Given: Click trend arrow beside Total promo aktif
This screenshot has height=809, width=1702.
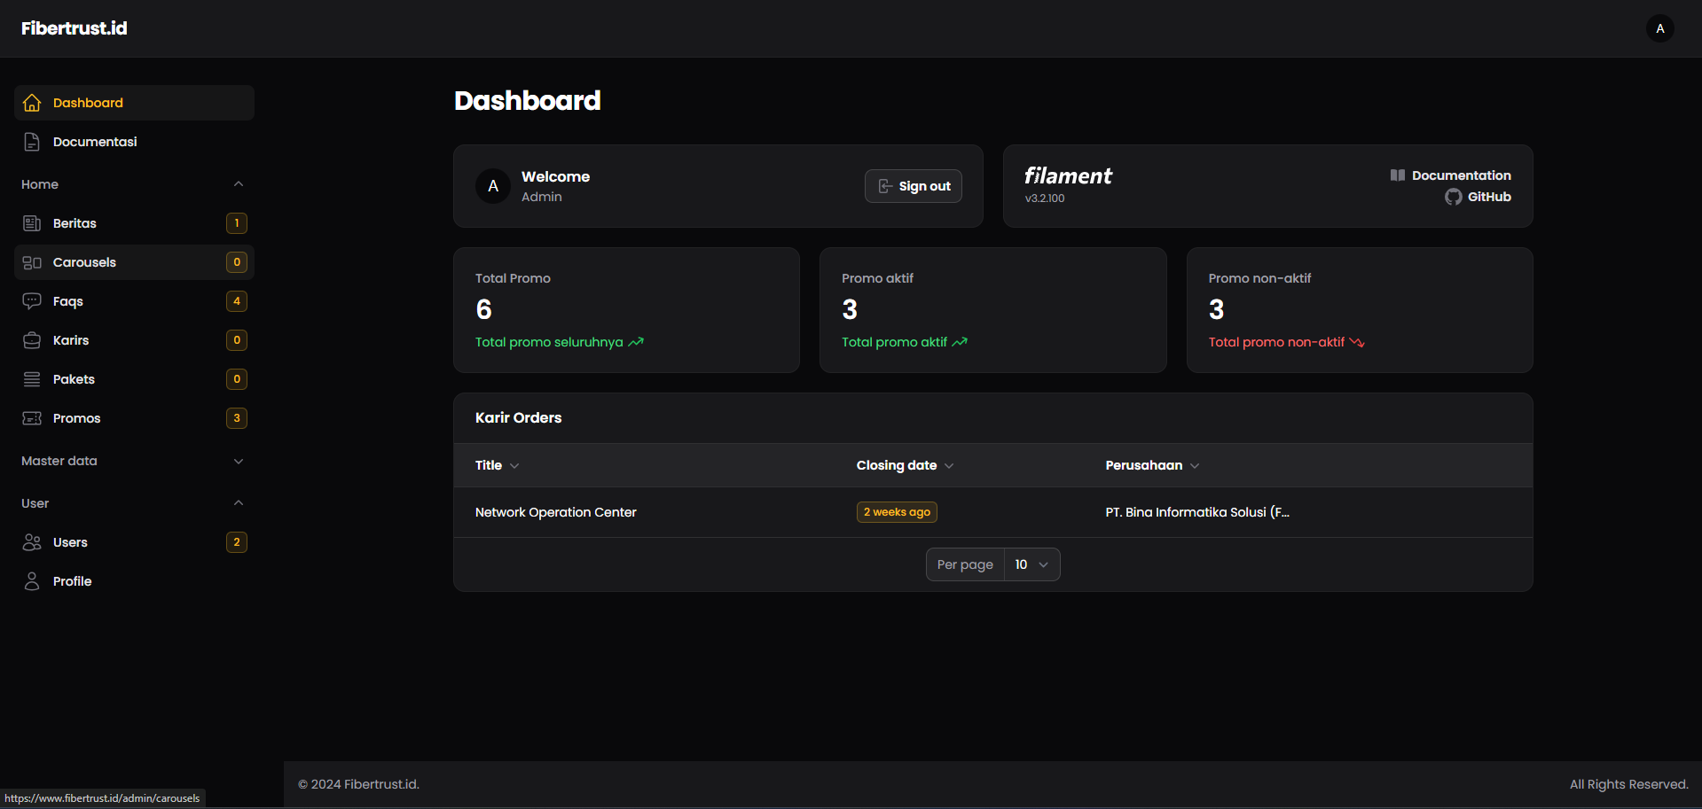Looking at the screenshot, I should [960, 342].
